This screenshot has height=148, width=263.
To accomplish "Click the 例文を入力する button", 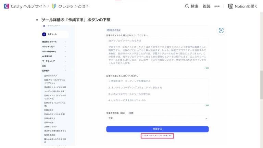I will tap(114, 30).
